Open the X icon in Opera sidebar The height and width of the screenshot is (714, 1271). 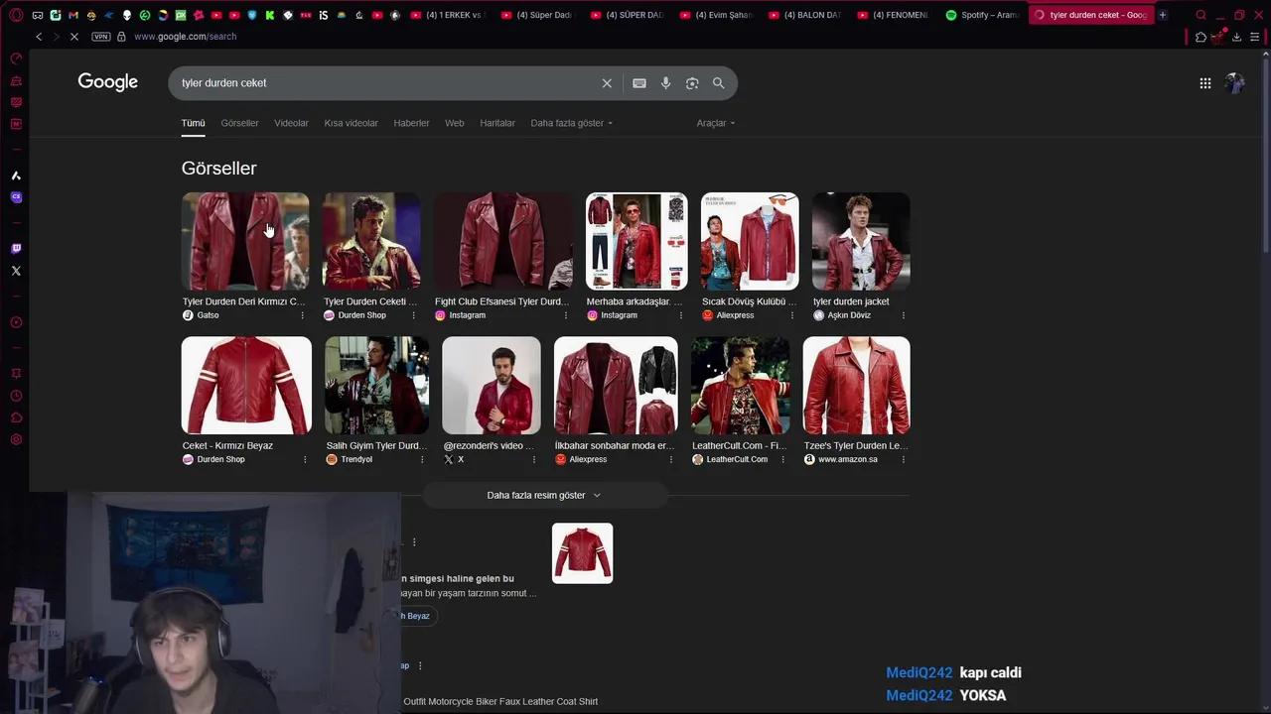tap(16, 271)
